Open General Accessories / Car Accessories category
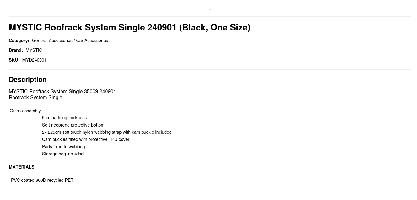The width and height of the screenshot is (417, 200). (70, 41)
